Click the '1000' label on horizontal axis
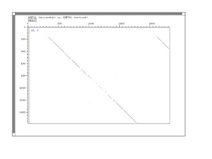The height and width of the screenshot is (159, 212). coord(91,24)
